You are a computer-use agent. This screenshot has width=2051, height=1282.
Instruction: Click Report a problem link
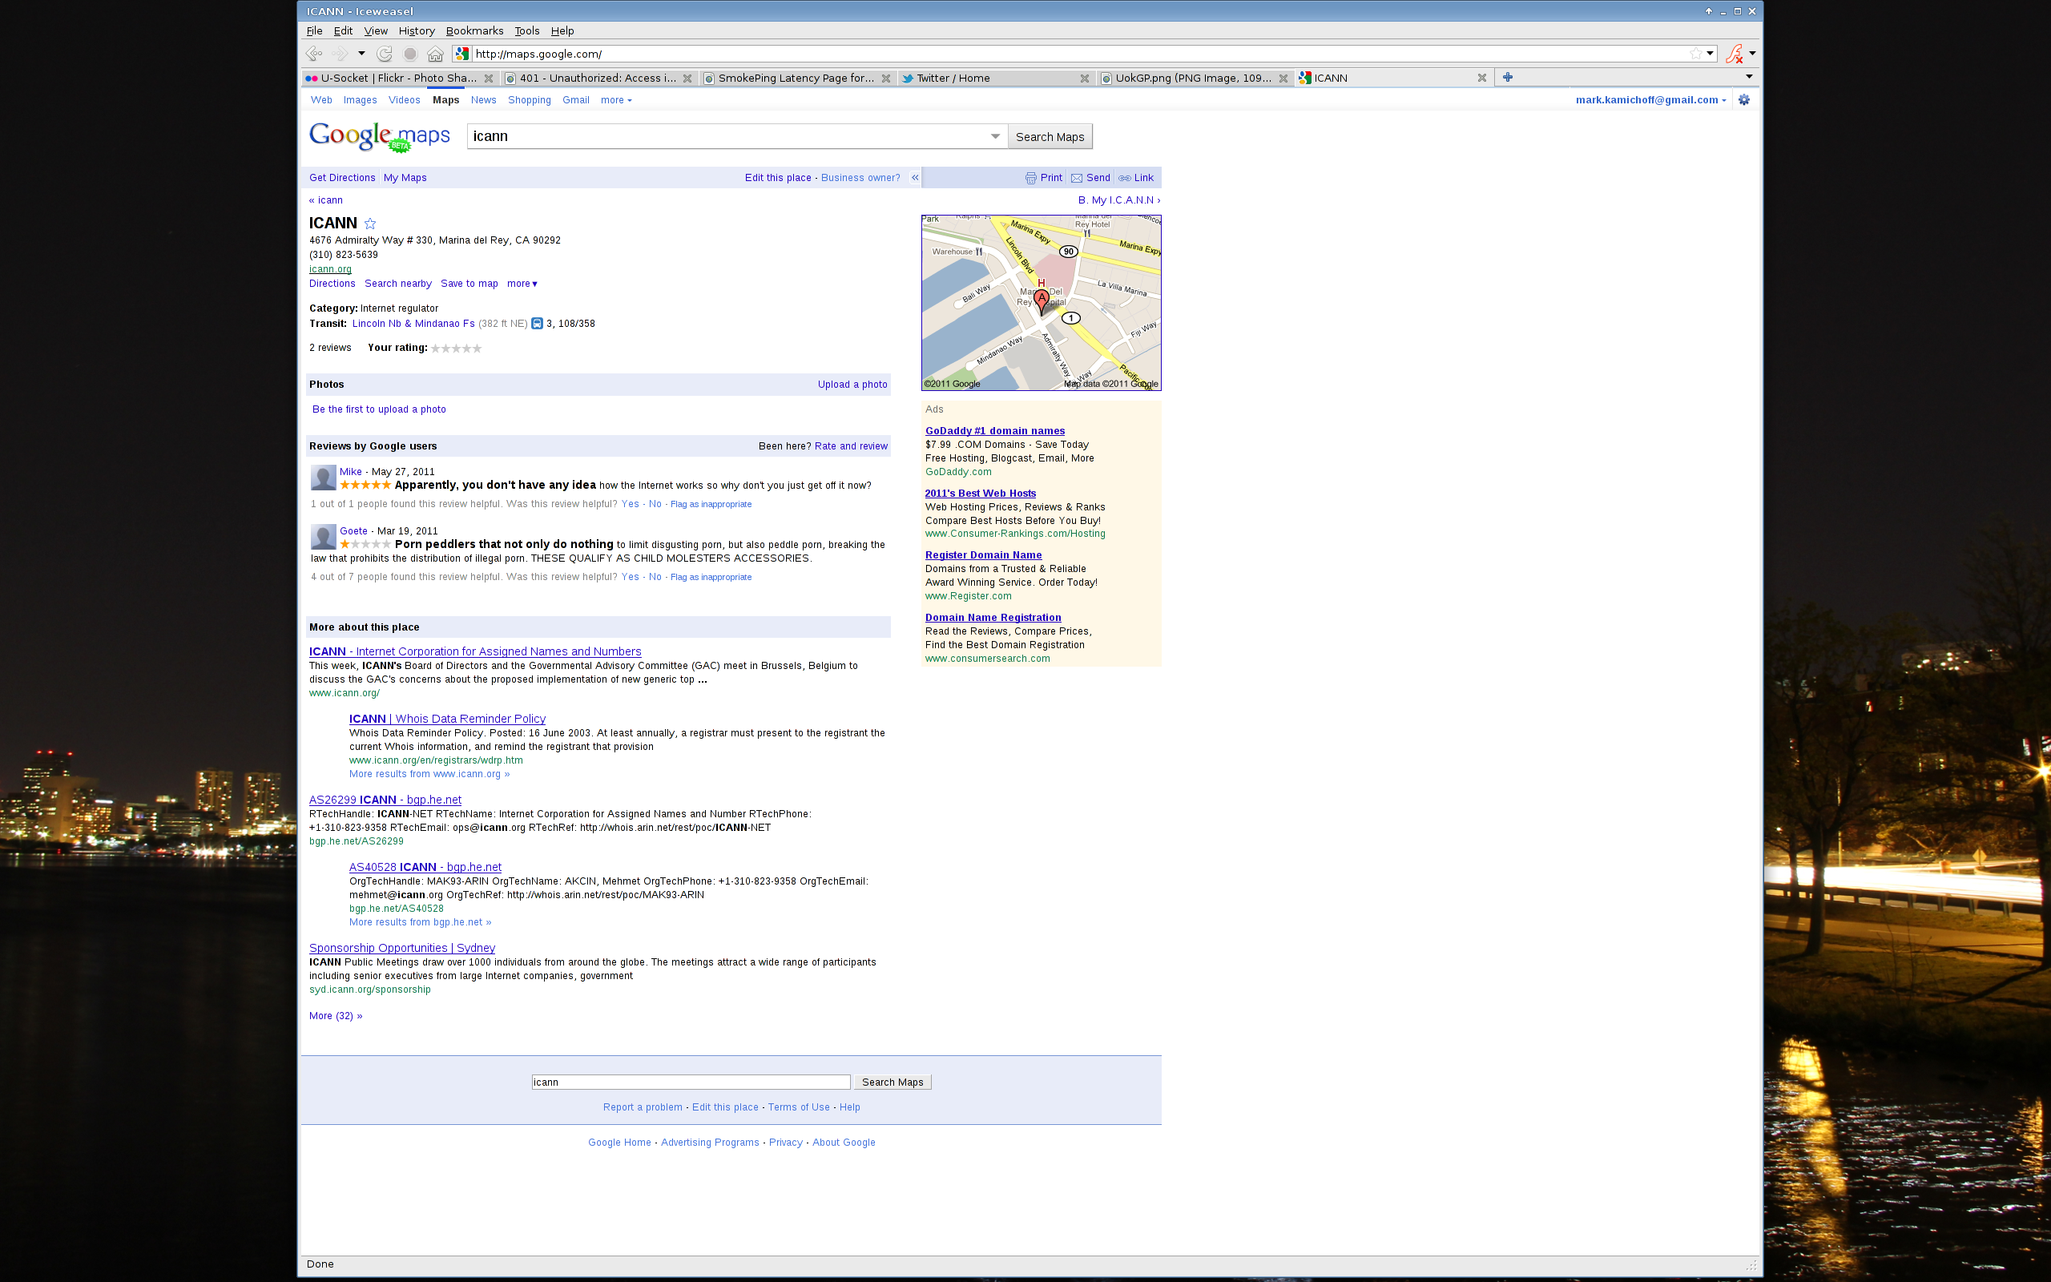(643, 1108)
